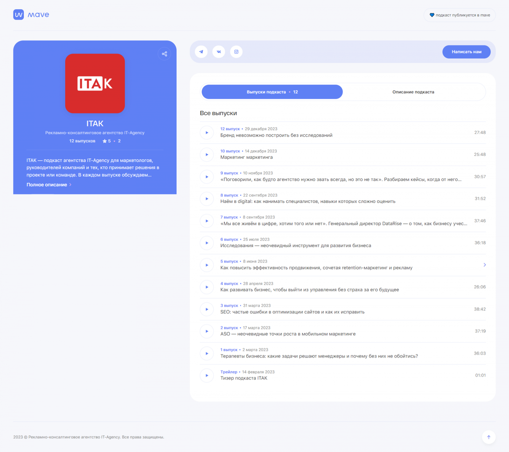Click 'Рекламно-консалтинговое агентство IT-Agency' subtitle
Image resolution: width=509 pixels, height=452 pixels.
pos(95,133)
